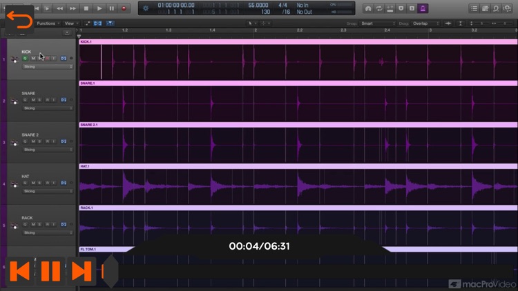518x291 pixels.
Task: Click the vertical auto zoom icon
Action: pos(461,23)
